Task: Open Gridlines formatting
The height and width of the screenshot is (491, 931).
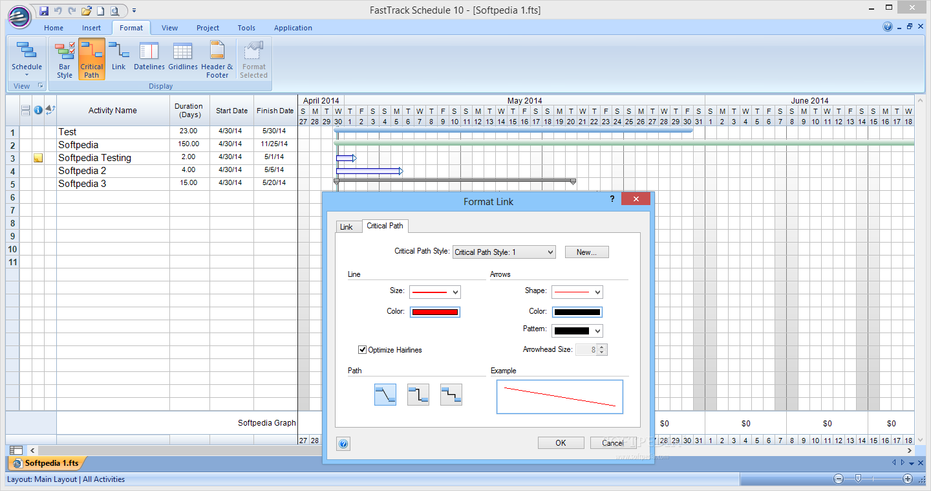Action: 183,56
